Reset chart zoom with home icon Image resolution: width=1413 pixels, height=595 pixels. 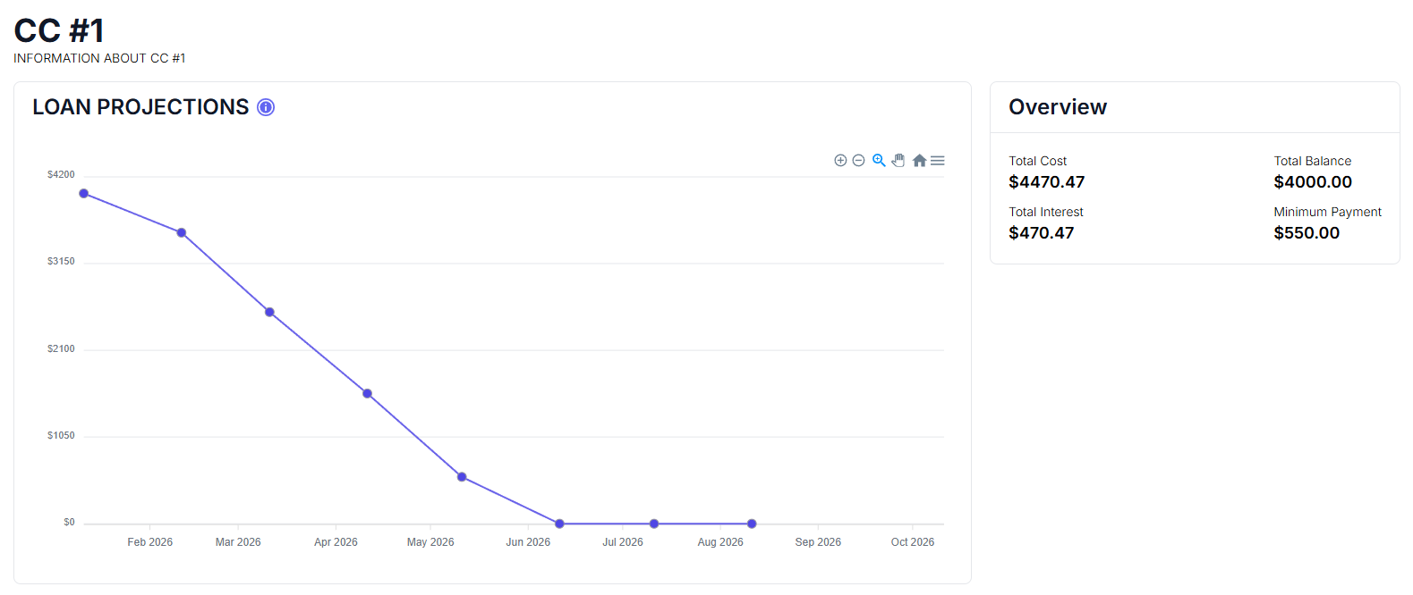click(919, 161)
